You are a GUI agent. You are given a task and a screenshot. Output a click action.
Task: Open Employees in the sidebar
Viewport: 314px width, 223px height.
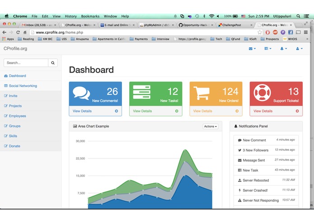point(31,116)
